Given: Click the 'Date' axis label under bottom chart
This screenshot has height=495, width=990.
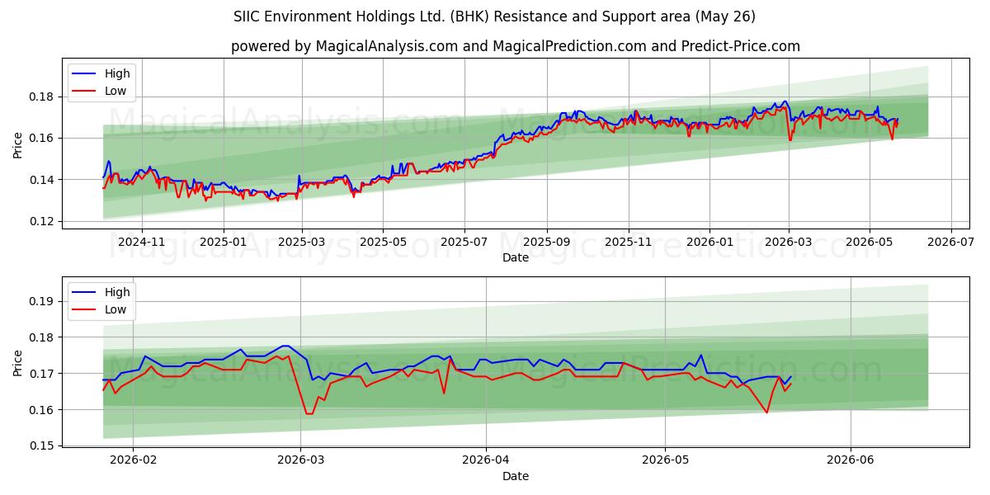Looking at the screenshot, I should (x=516, y=476).
